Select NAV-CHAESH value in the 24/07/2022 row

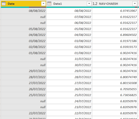click(x=115, y=101)
